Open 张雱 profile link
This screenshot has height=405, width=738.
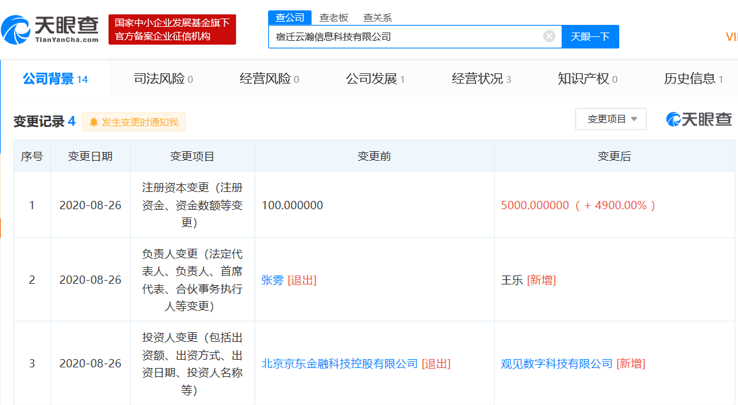pyautogui.click(x=273, y=279)
